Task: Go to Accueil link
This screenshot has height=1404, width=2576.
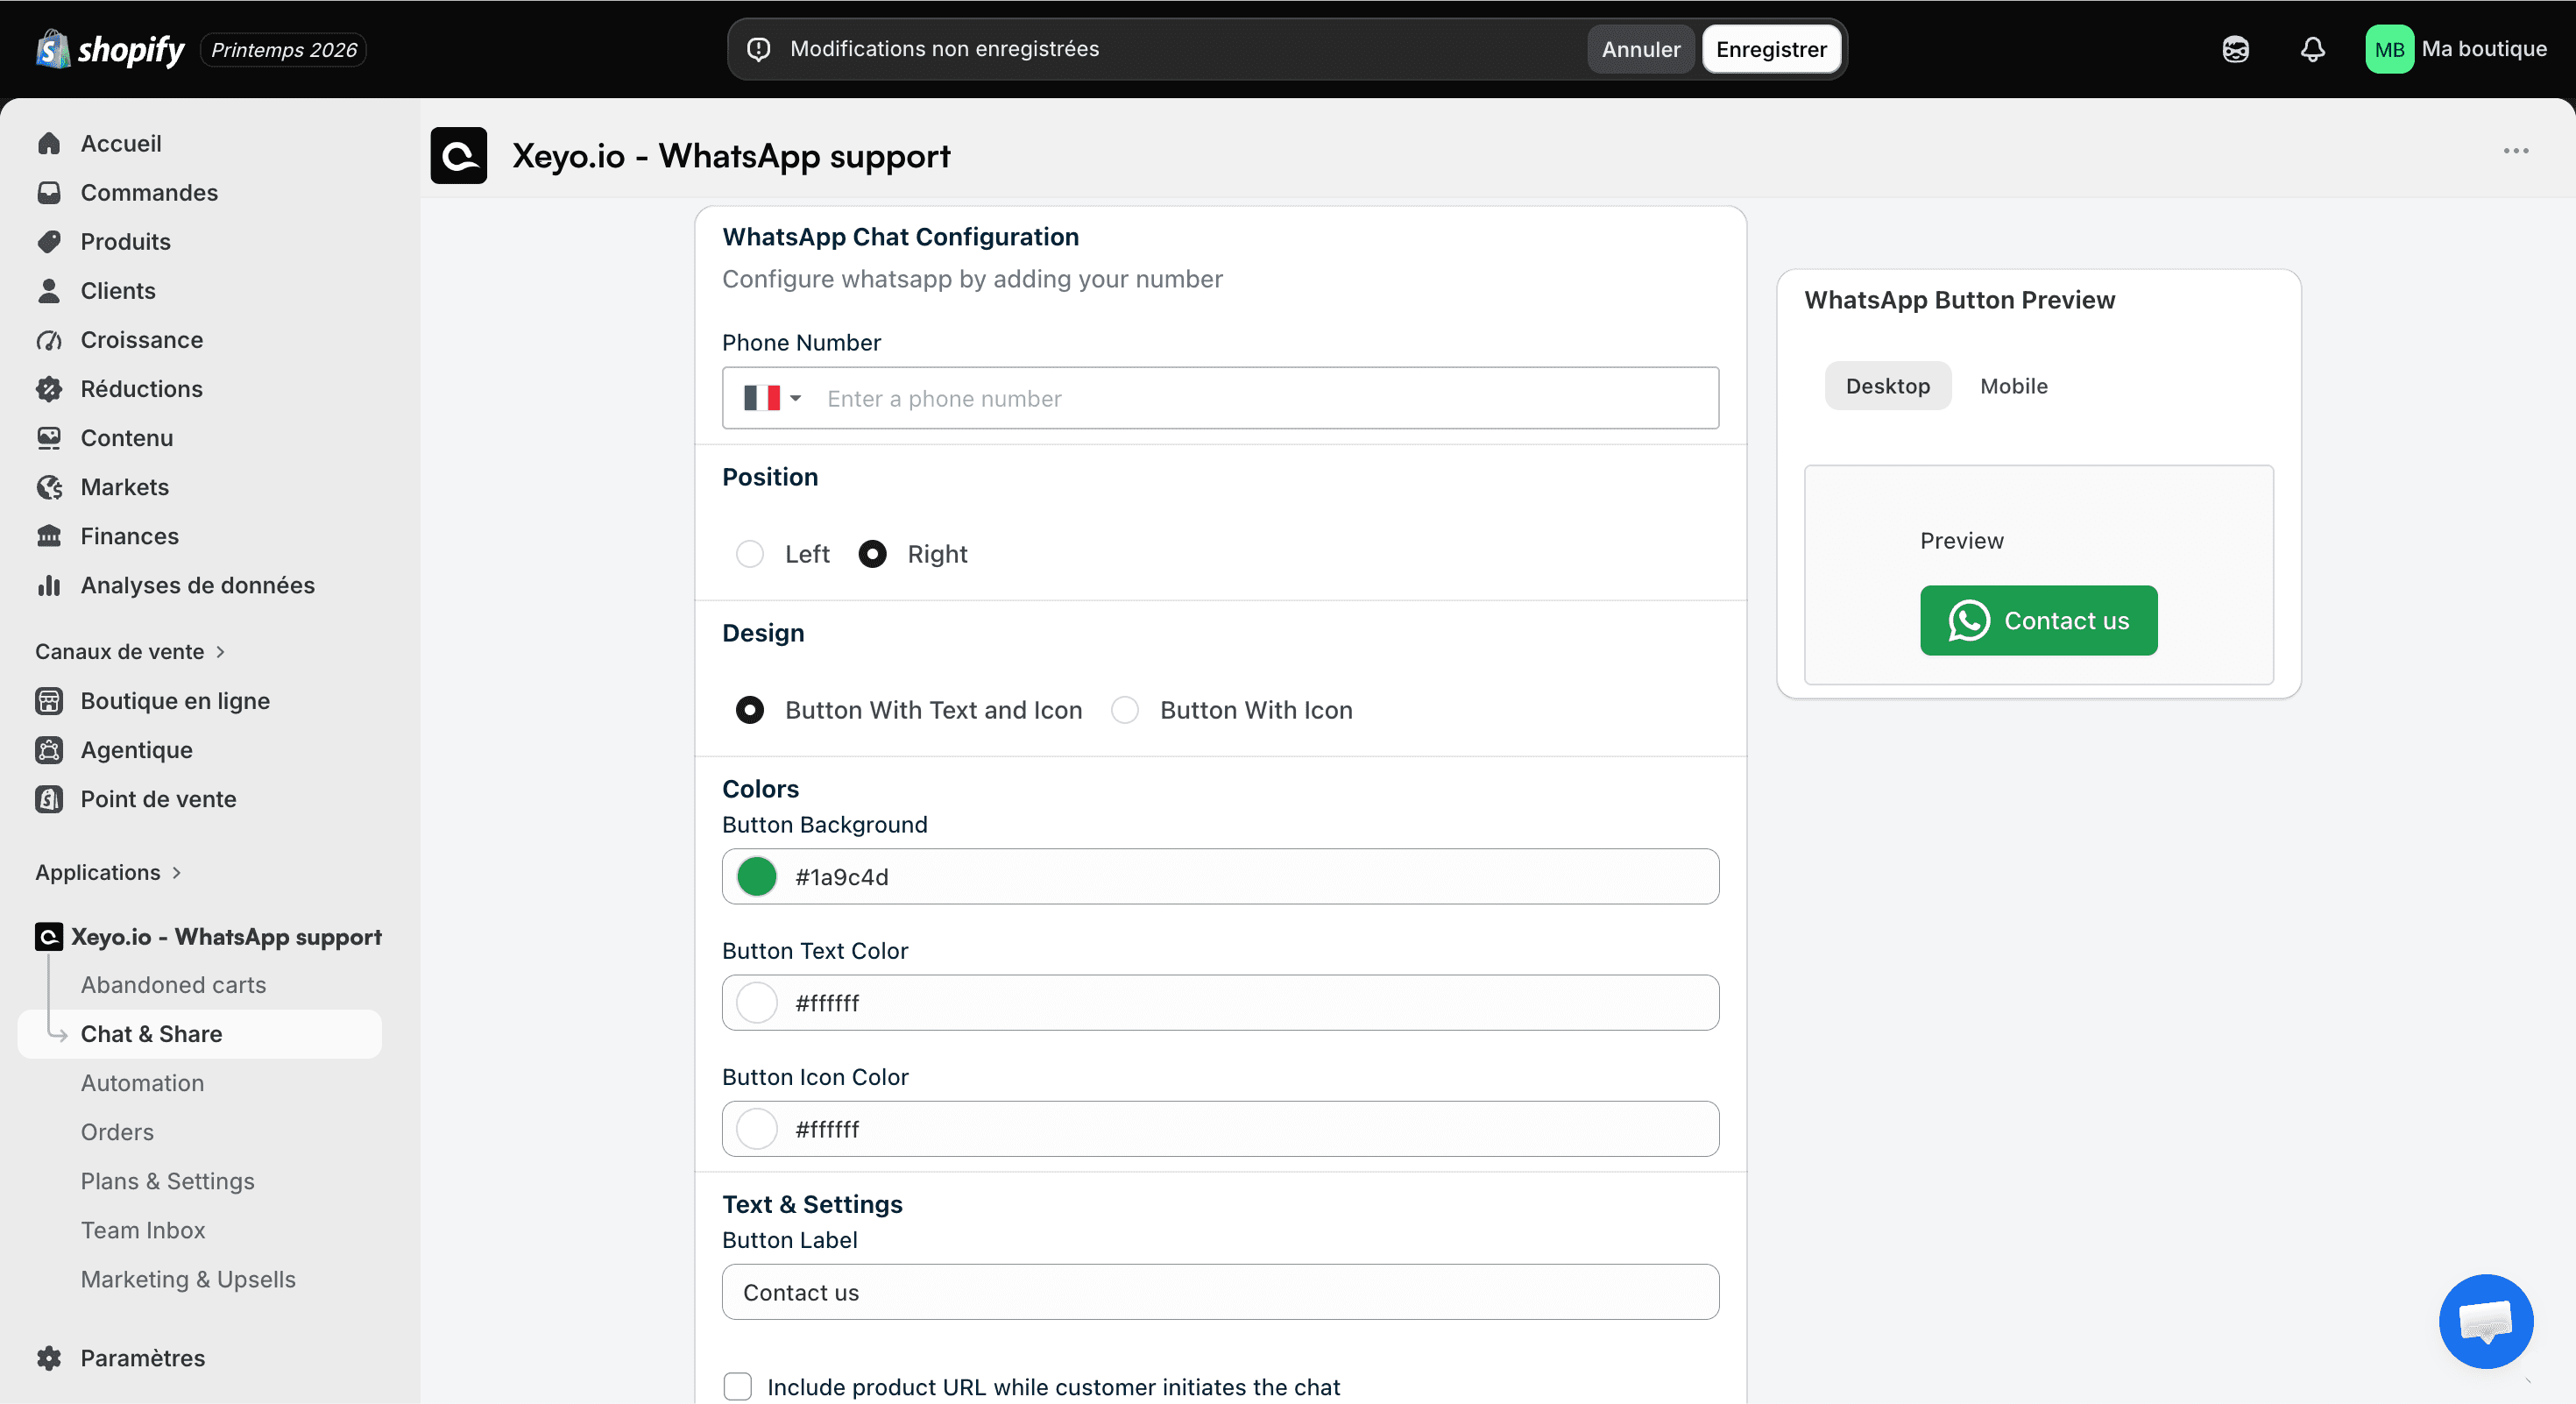Action: click(120, 143)
